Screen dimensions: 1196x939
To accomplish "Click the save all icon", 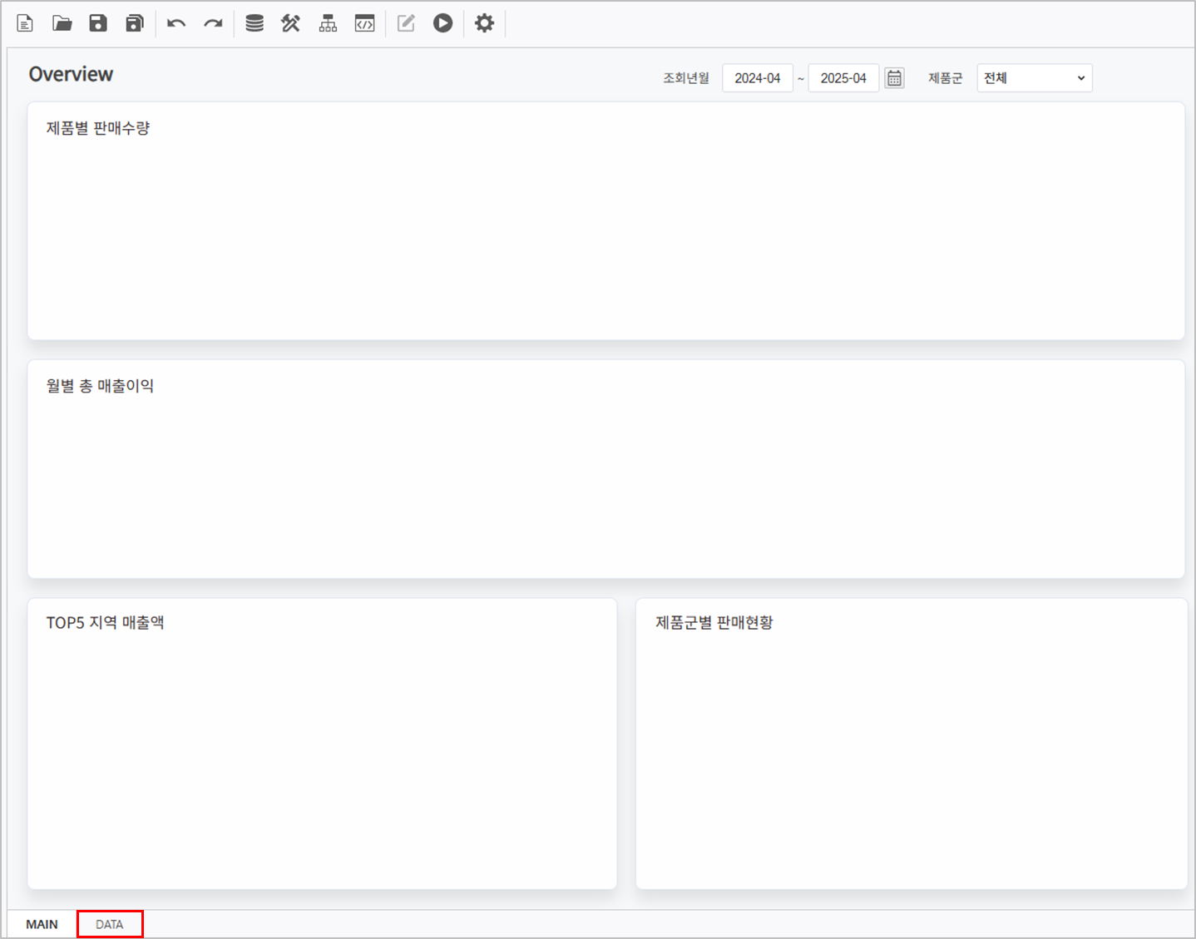I will tap(135, 23).
